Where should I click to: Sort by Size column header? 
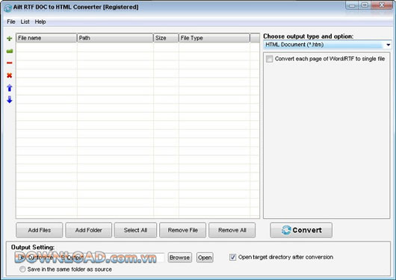pos(166,38)
